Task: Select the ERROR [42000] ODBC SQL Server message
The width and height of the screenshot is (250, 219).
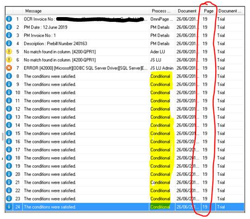Action: coord(86,68)
